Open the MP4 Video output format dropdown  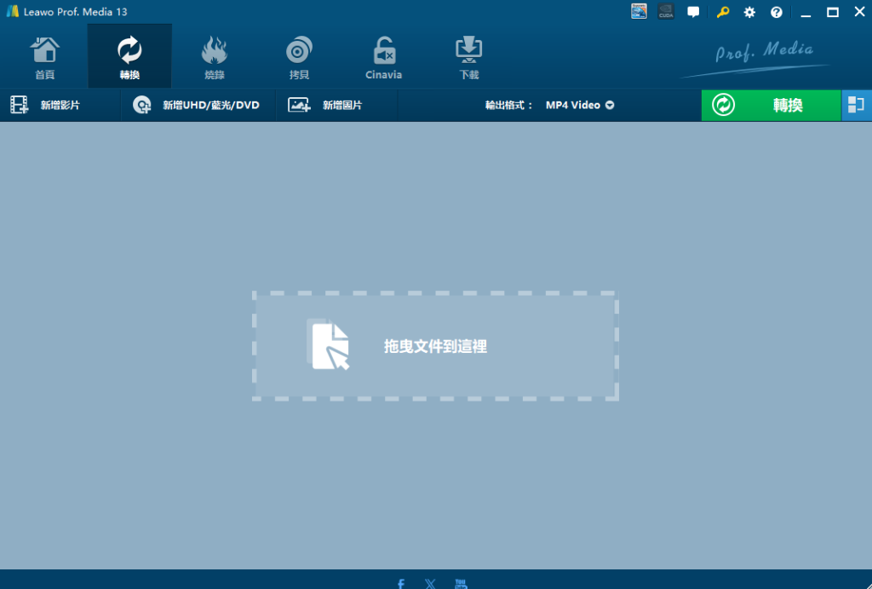point(579,105)
